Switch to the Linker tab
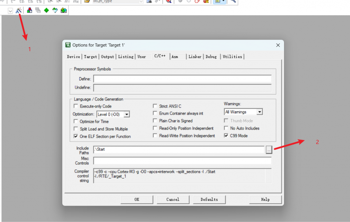 click(x=195, y=57)
